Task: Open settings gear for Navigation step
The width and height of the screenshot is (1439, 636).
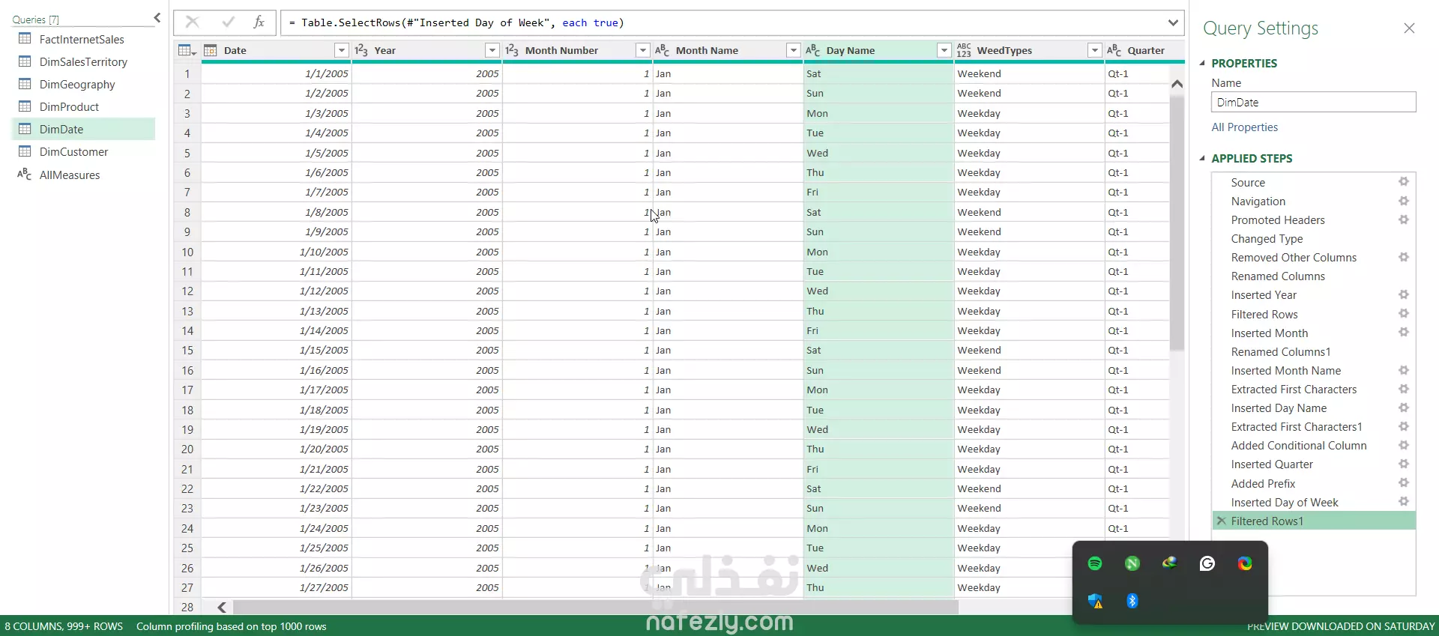Action: pos(1404,201)
